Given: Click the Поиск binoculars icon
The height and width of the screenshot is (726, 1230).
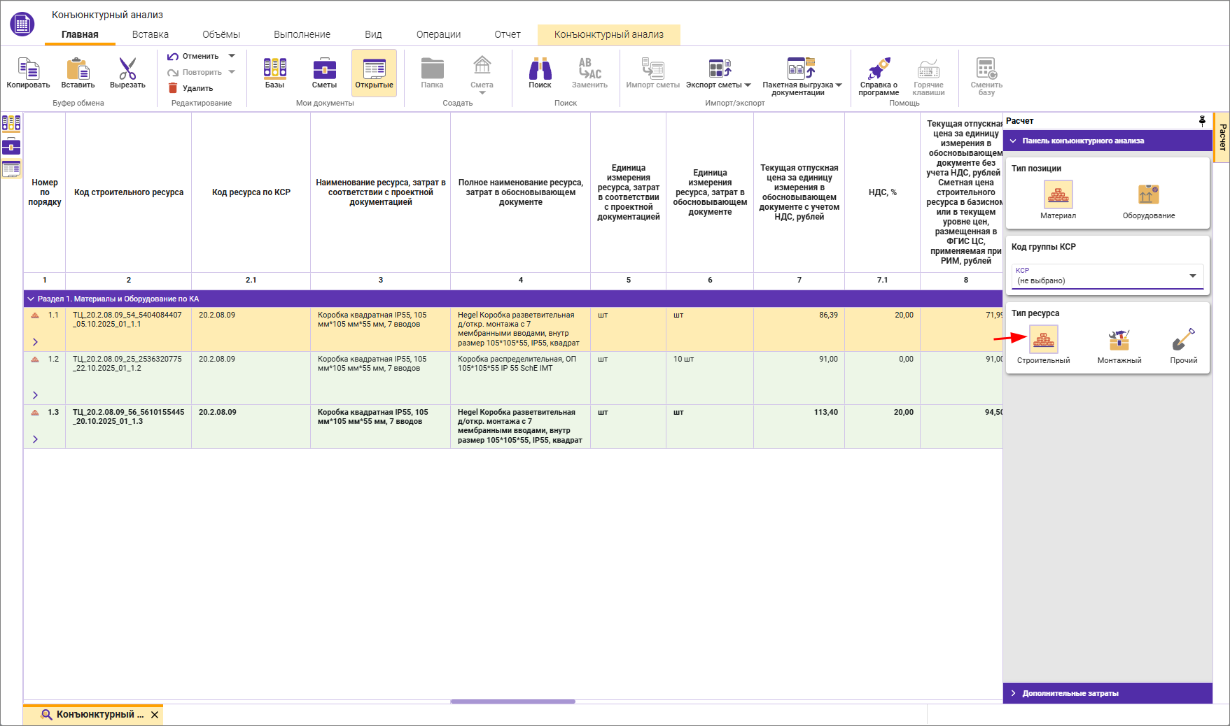Looking at the screenshot, I should (540, 70).
